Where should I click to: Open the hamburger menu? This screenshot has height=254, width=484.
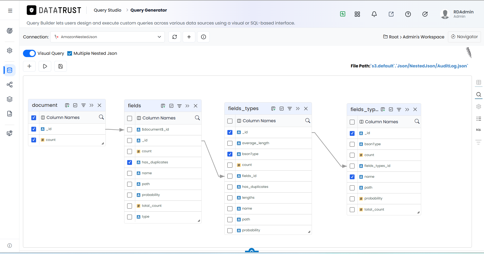coord(10,11)
